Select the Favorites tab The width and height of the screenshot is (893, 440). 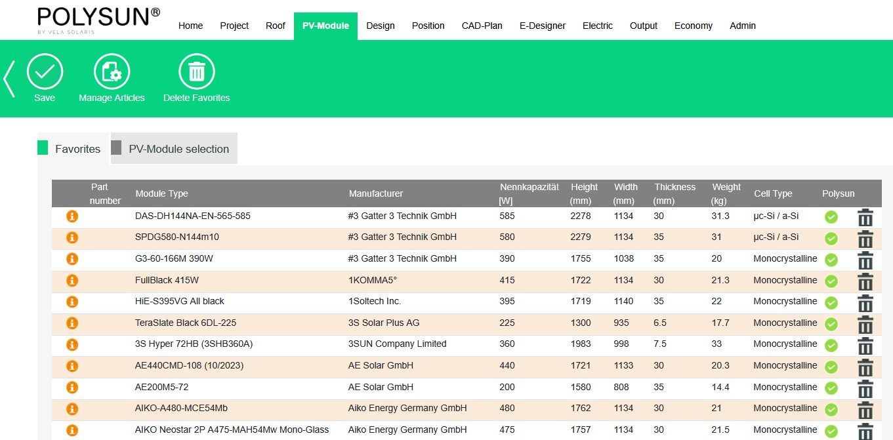77,149
